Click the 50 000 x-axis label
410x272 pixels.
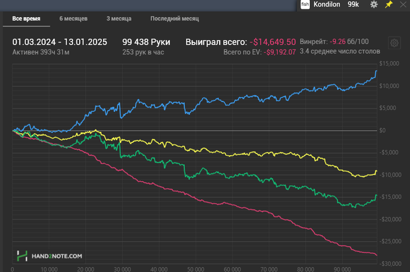click(196, 269)
